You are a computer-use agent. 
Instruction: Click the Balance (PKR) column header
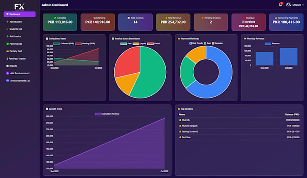292,115
